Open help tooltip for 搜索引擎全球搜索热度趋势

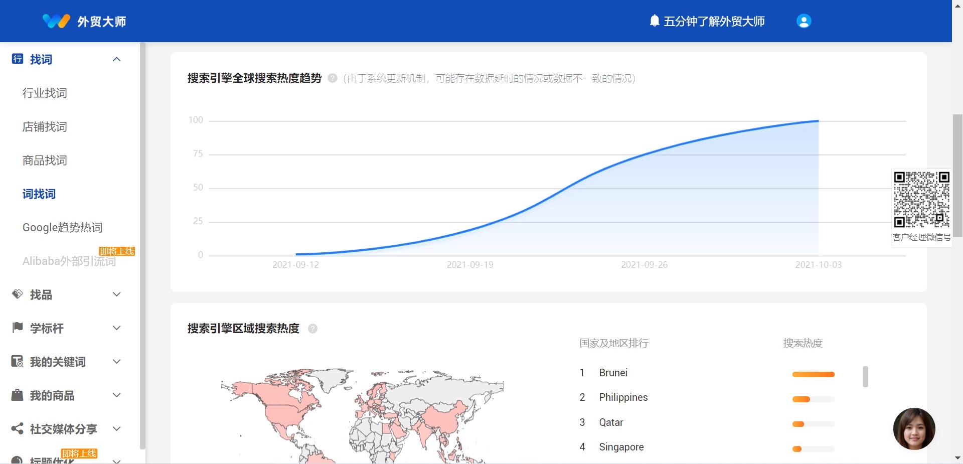point(332,78)
